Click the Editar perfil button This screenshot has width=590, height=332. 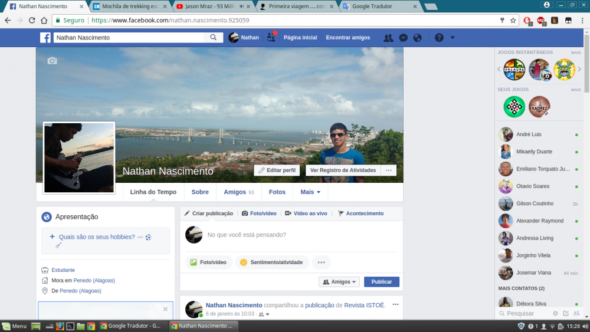tap(277, 170)
